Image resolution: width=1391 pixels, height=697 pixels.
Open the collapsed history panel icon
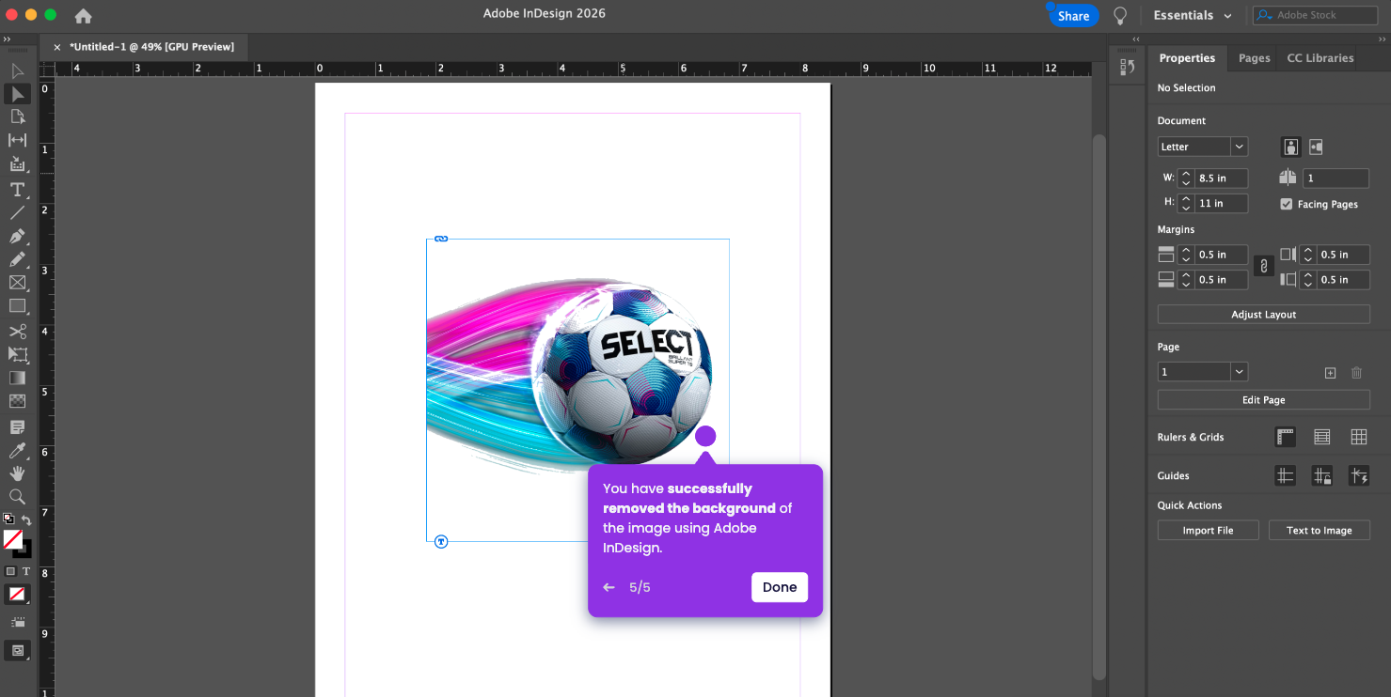pyautogui.click(x=1128, y=68)
